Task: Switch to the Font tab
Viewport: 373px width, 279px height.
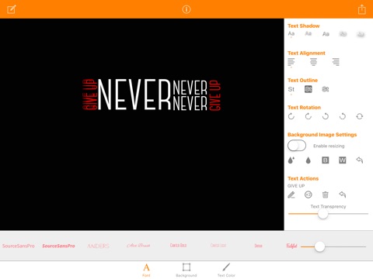Action: pyautogui.click(x=146, y=270)
